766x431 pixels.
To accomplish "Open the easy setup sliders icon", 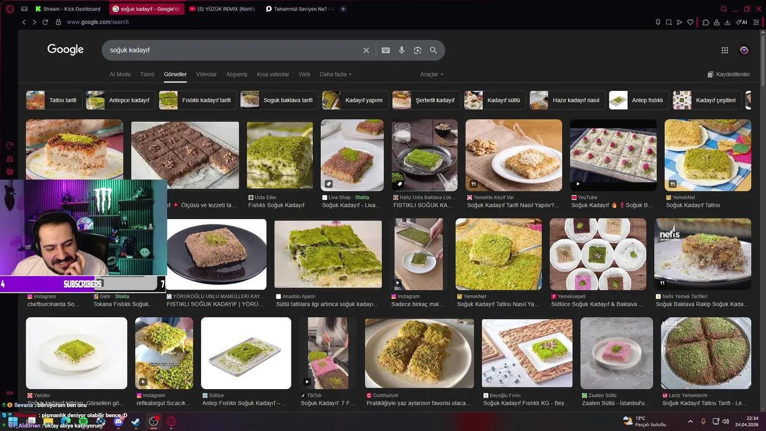I will click(x=756, y=22).
